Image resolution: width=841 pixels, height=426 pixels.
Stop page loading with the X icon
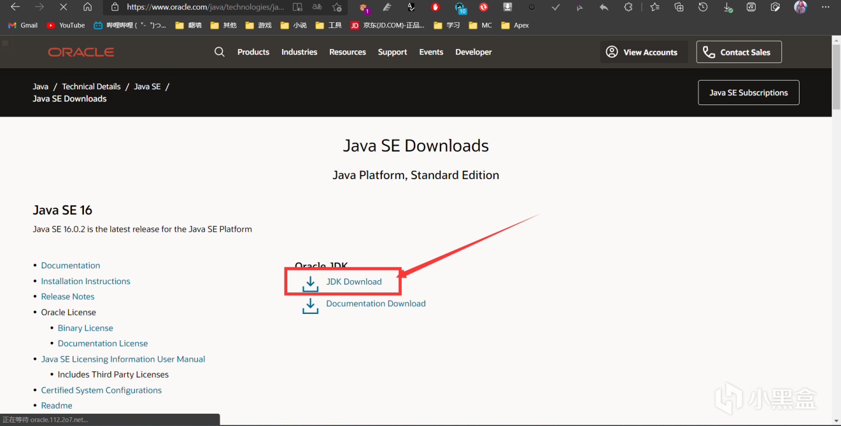click(x=64, y=7)
